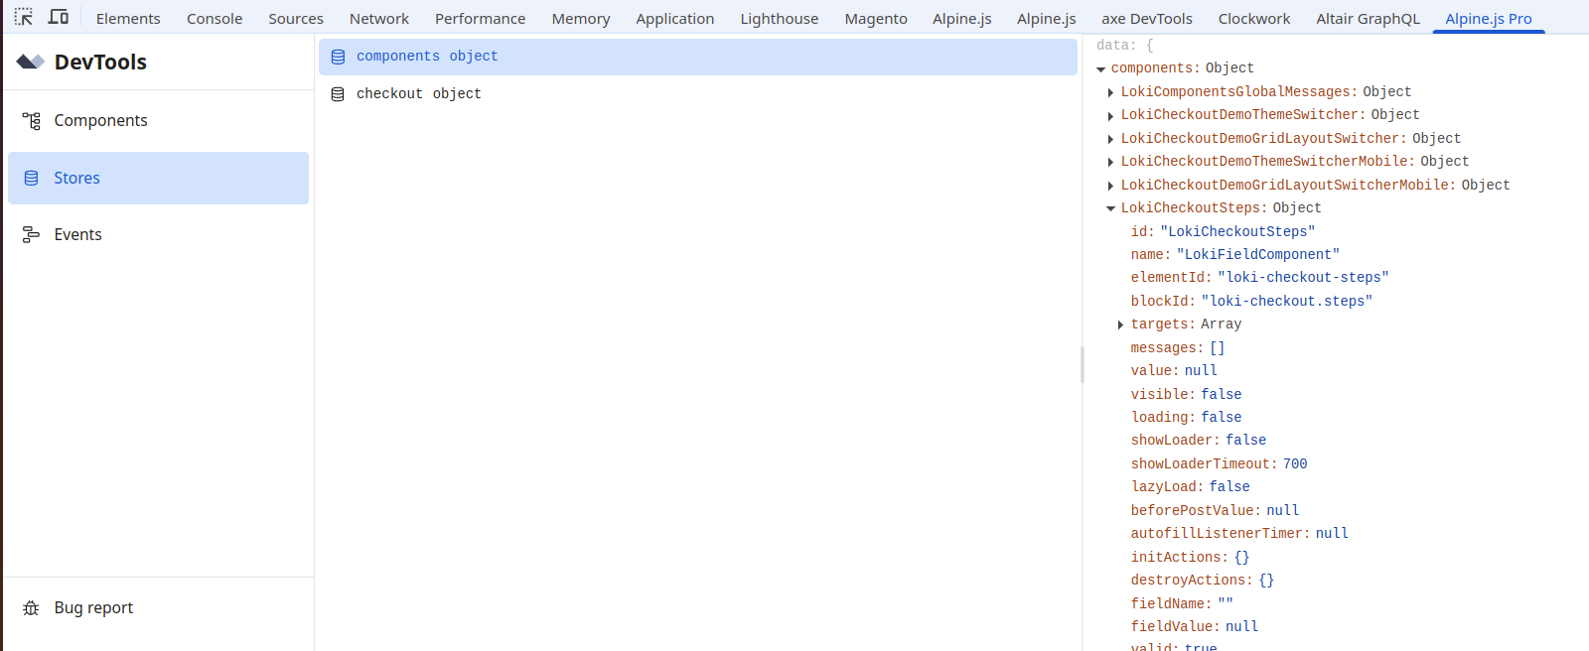Viewport: 1589px width, 651px height.
Task: Click the fieldValue: null entry
Action: point(1195,627)
